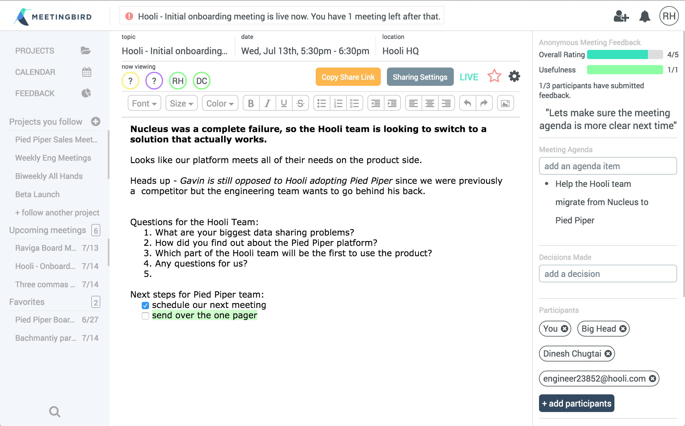685x426 pixels.
Task: Click the add user icon in header
Action: pos(621,16)
